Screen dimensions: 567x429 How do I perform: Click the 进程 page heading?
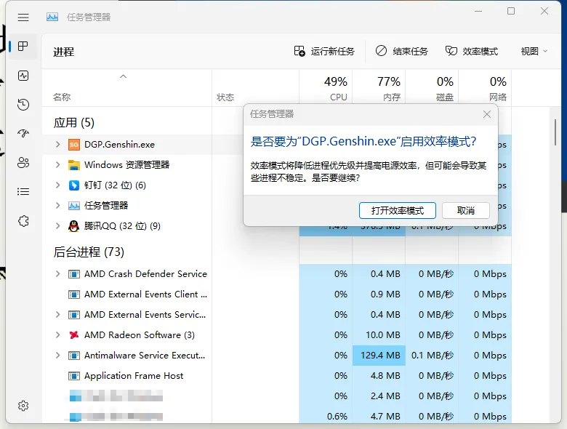pos(64,52)
